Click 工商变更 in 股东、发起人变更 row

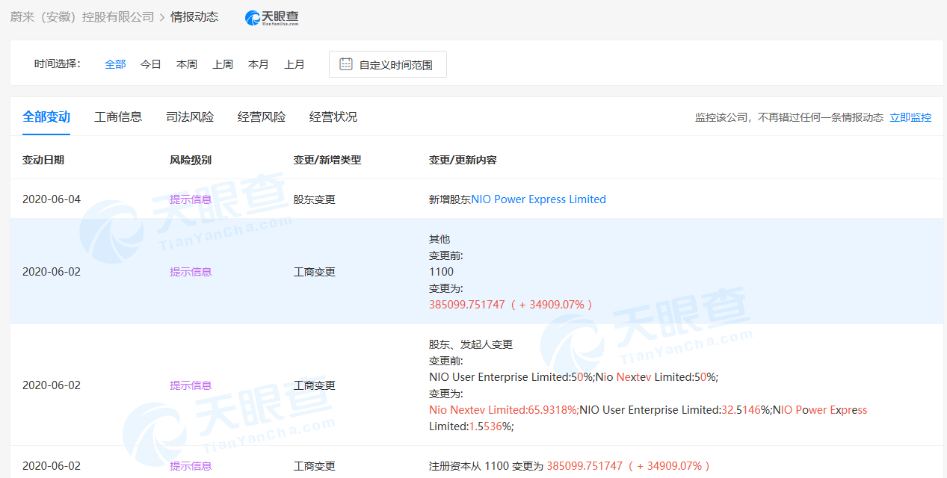(315, 385)
